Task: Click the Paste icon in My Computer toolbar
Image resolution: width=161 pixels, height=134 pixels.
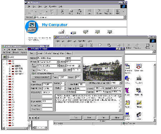Action: pyautogui.click(x=79, y=11)
